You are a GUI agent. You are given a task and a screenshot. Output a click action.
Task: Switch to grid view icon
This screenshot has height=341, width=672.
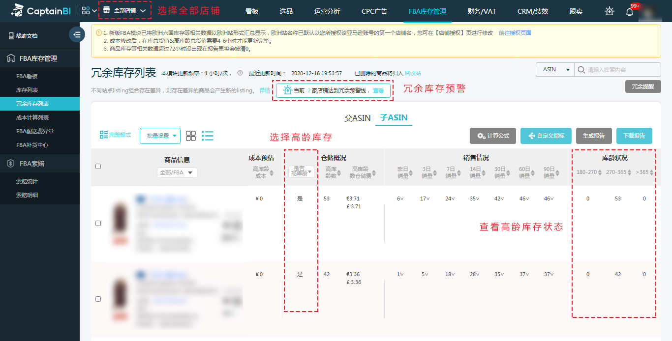tap(191, 136)
